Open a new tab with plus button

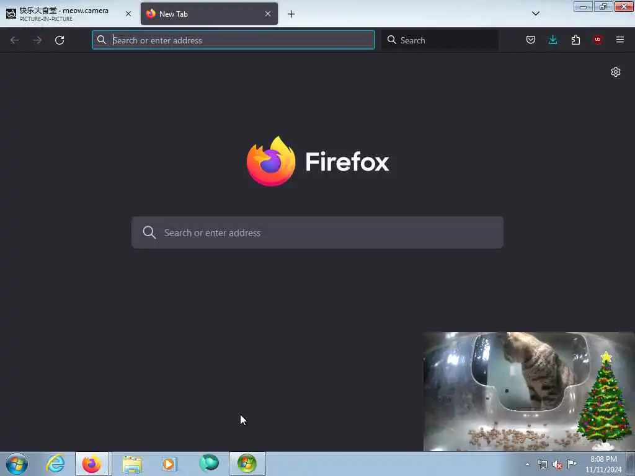pyautogui.click(x=291, y=14)
